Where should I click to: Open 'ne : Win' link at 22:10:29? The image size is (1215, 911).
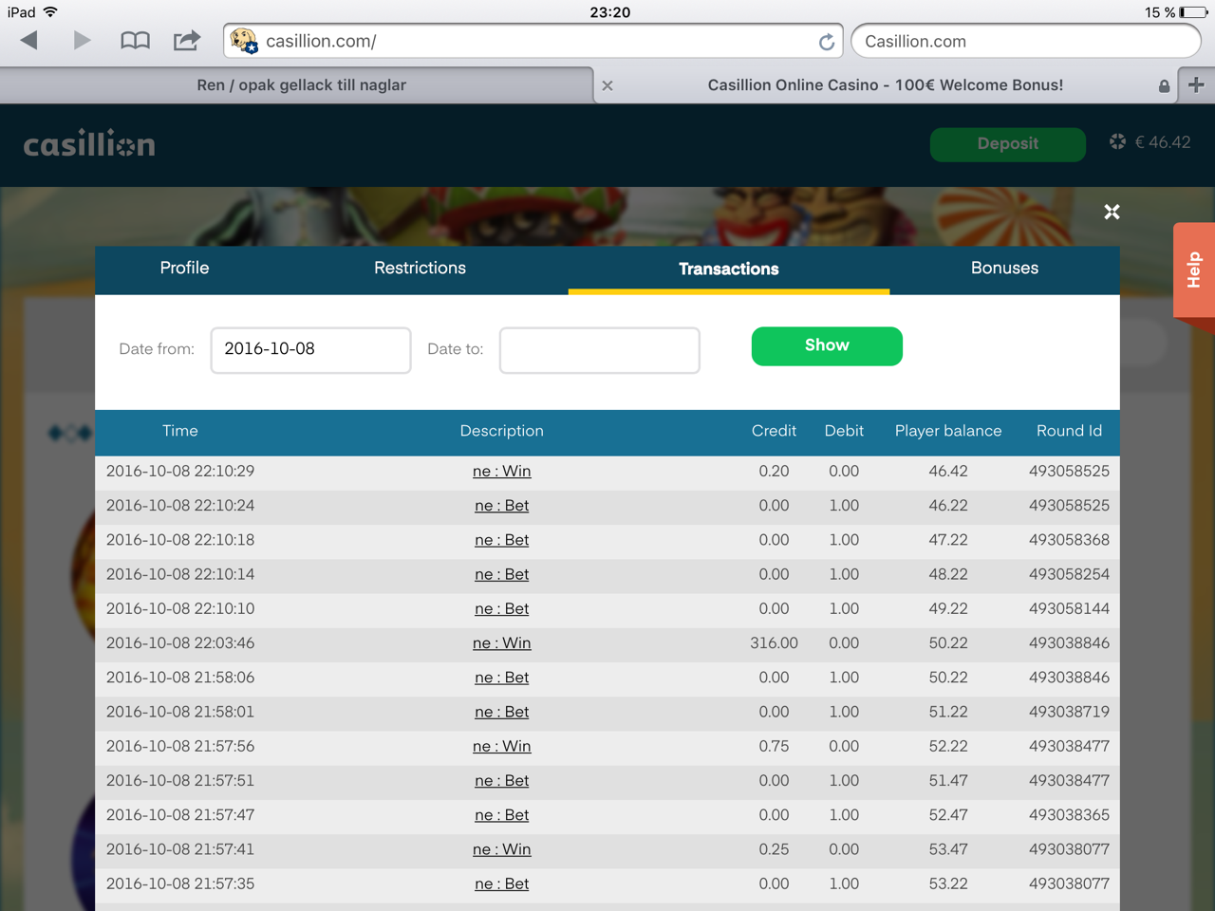click(502, 472)
